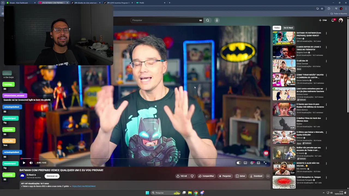Open '3 ANOS DEPOIS DE LEVAR 2 TIROS' title
The image size is (349, 196).
[309, 48]
